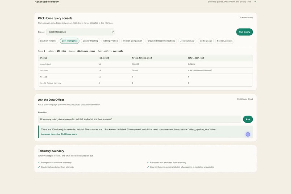This screenshot has width=291, height=194.
Task: Click the latency value 151.69ms
Action: pyautogui.click(x=61, y=51)
